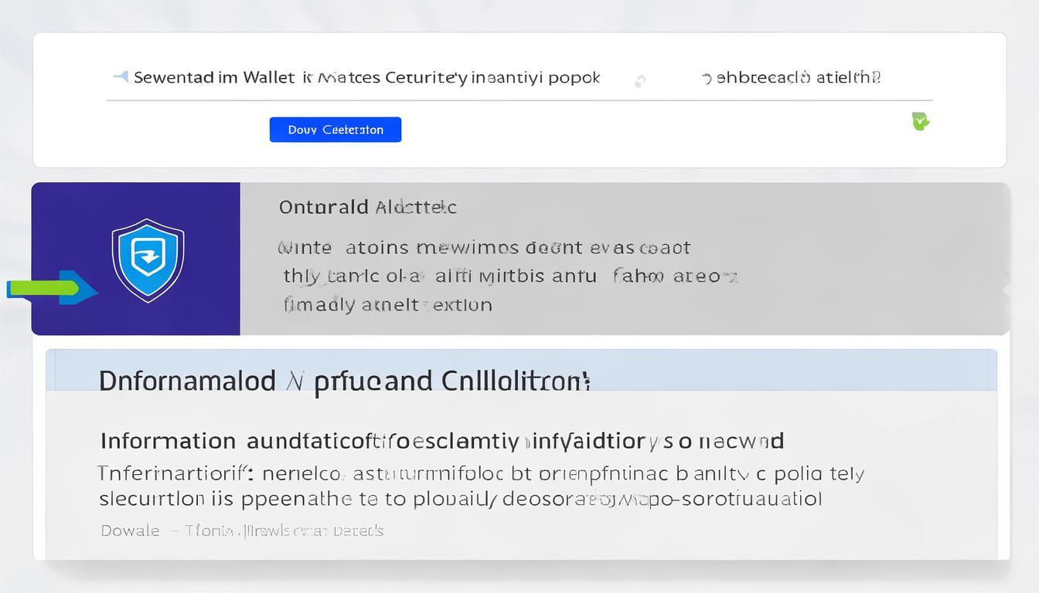Click the fimadly aknelt extion text line
The width and height of the screenshot is (1039, 593).
pyautogui.click(x=387, y=304)
